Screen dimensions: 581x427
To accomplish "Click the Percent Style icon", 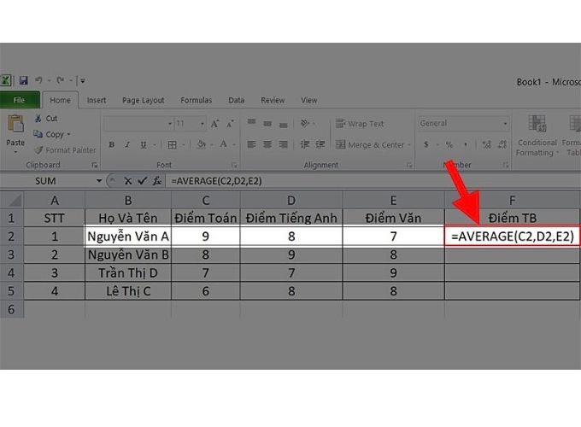I will click(449, 145).
